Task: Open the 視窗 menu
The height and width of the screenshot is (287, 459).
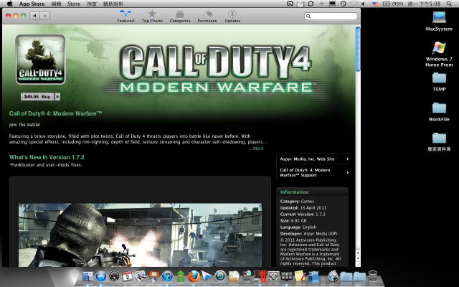Action: [92, 4]
